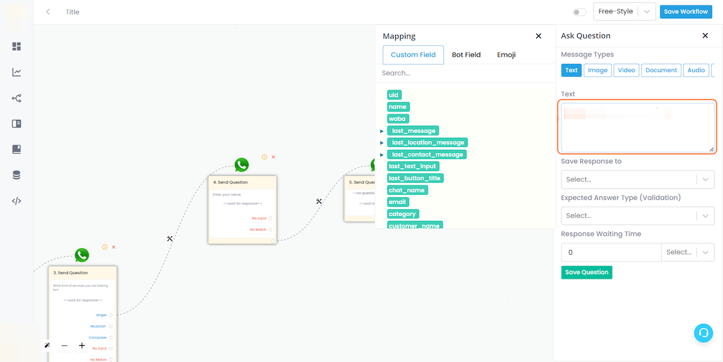Delete node 4 with red X

pos(273,157)
